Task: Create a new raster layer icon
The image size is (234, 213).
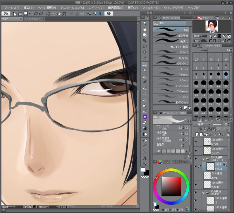Action: pos(197,134)
